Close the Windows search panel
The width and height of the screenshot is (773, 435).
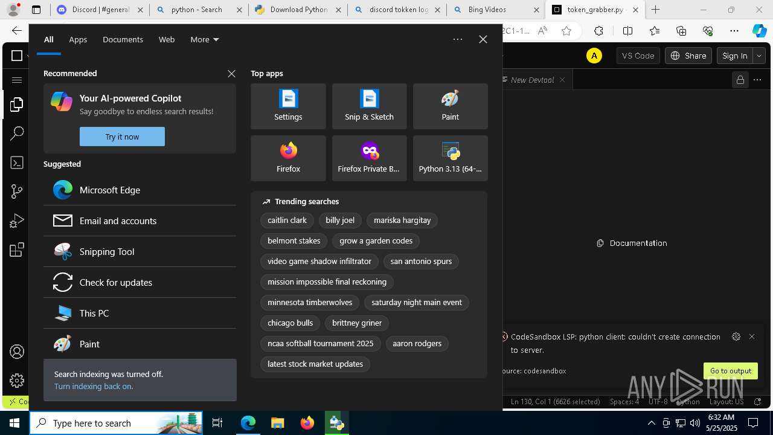483,39
